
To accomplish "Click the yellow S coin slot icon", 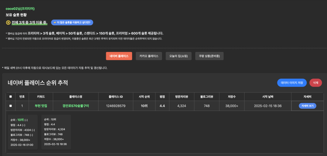I will coord(8,22).
